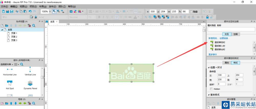Click the x coordinate field showing 330
Image resolution: width=256 pixels, height=109 pixels.
[x=153, y=11]
